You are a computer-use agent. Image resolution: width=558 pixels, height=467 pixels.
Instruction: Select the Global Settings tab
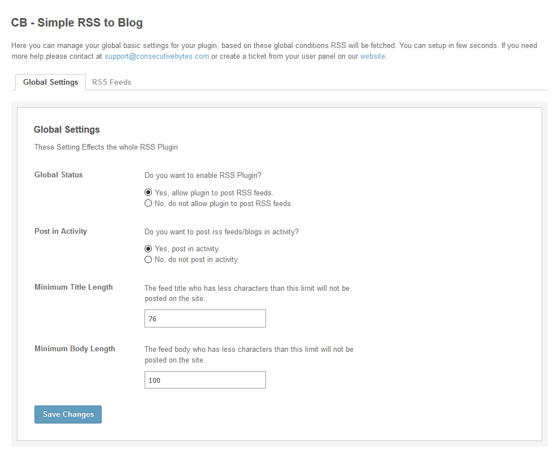(x=50, y=82)
